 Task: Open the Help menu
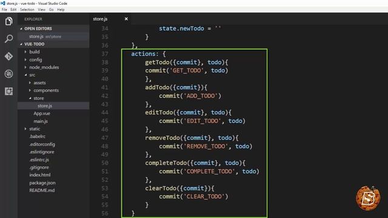(x=61, y=10)
